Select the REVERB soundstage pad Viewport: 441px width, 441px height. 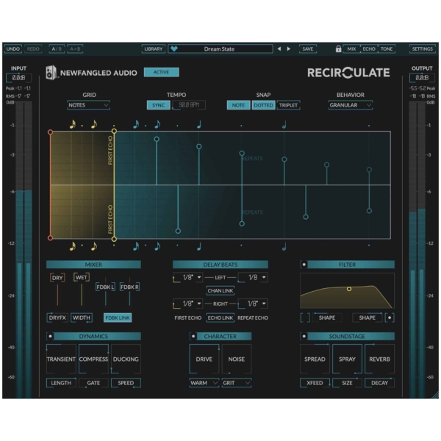pos(379,359)
